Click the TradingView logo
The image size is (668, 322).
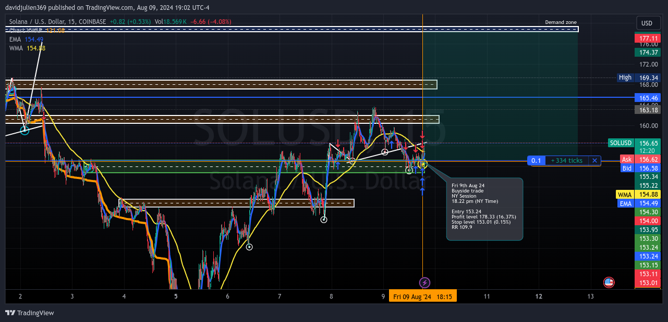click(30, 313)
